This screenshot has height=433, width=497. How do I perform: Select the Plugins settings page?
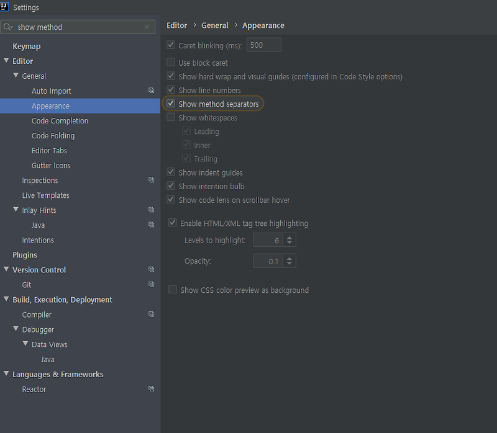[x=24, y=255]
